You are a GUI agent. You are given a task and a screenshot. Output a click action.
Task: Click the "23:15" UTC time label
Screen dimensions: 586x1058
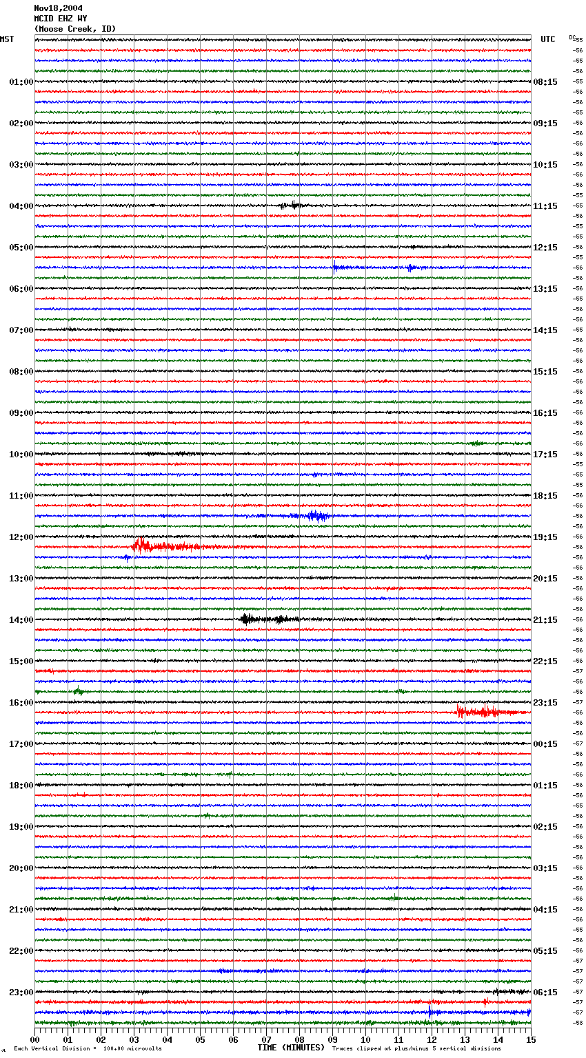tap(545, 703)
